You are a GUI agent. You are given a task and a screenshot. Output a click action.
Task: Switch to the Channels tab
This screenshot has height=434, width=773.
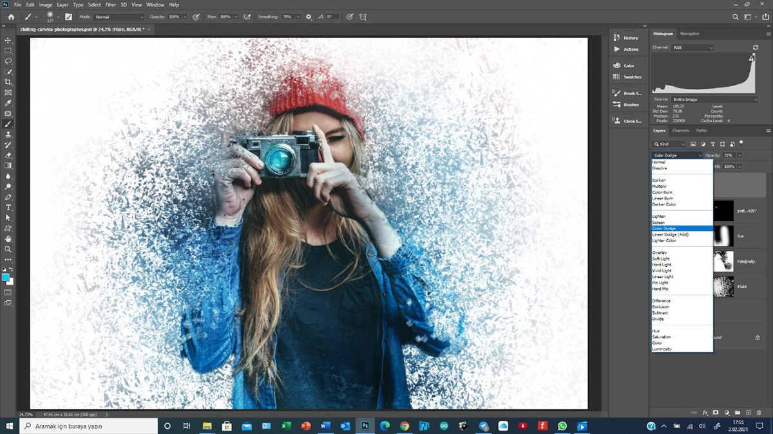pyautogui.click(x=680, y=131)
